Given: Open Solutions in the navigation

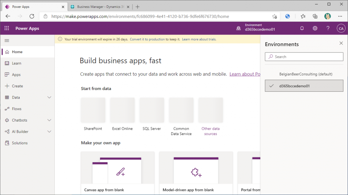Looking at the screenshot, I should pyautogui.click(x=28, y=143).
